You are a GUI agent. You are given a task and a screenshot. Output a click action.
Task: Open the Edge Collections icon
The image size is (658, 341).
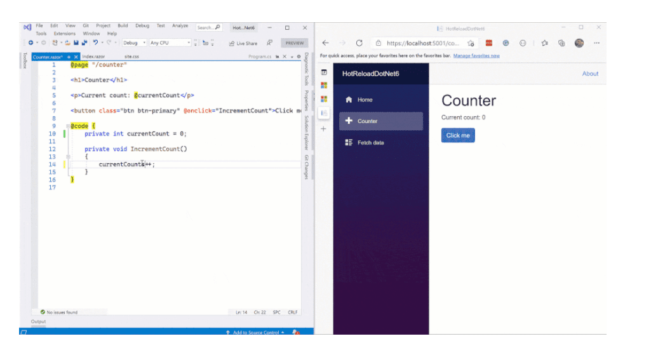coord(561,43)
